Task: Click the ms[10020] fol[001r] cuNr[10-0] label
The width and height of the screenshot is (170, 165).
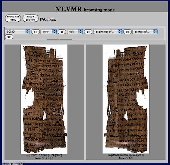Action: (x=44, y=155)
